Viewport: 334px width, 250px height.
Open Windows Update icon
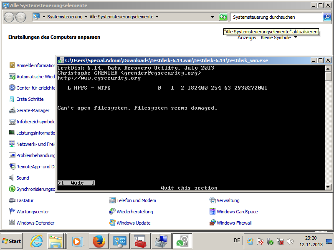coord(112,222)
